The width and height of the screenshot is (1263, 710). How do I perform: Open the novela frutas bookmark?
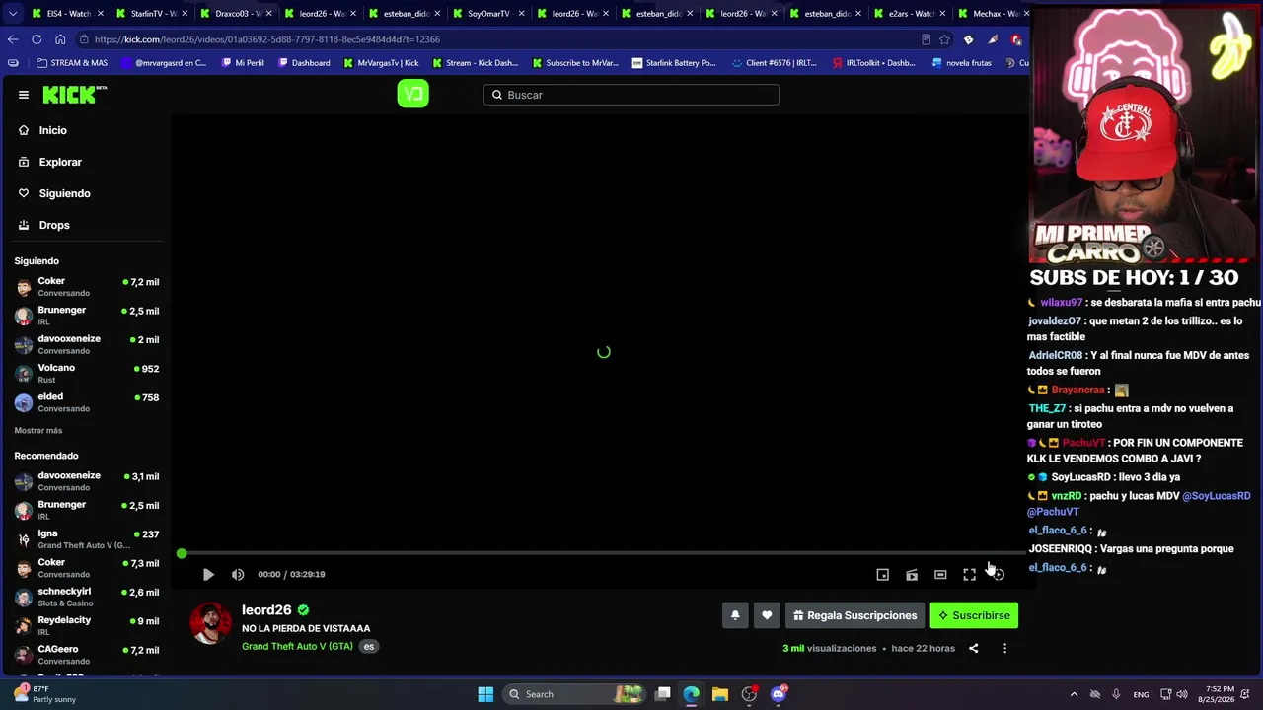pyautogui.click(x=962, y=63)
